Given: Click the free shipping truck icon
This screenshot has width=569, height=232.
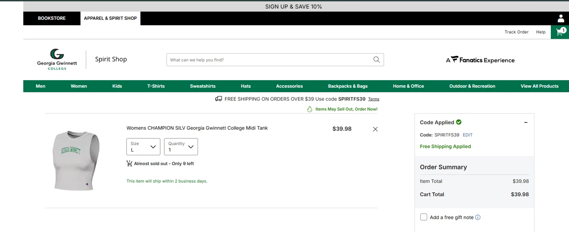Looking at the screenshot, I should [218, 99].
